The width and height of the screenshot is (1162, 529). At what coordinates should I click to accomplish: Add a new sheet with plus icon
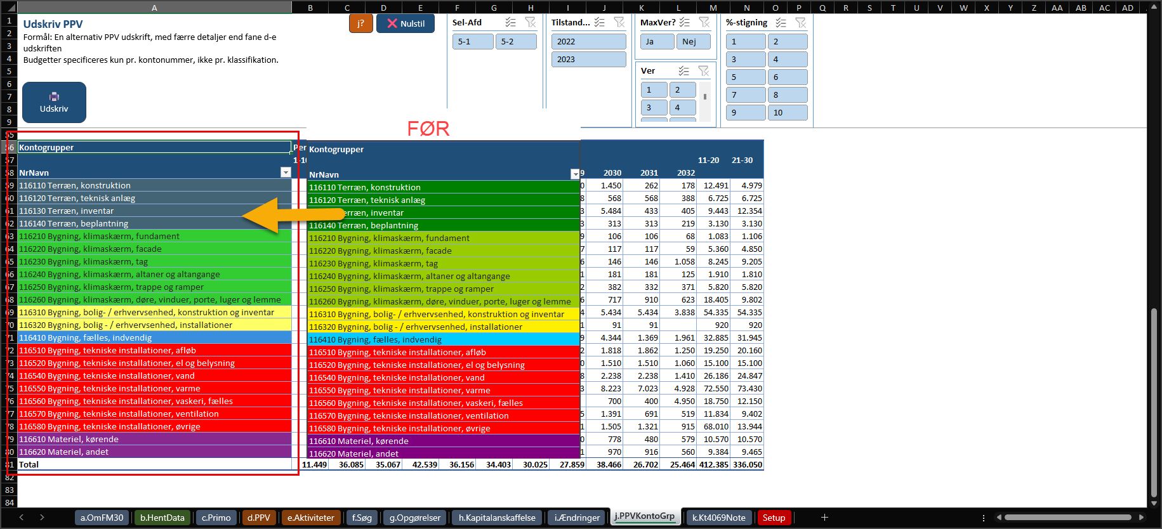pyautogui.click(x=824, y=518)
